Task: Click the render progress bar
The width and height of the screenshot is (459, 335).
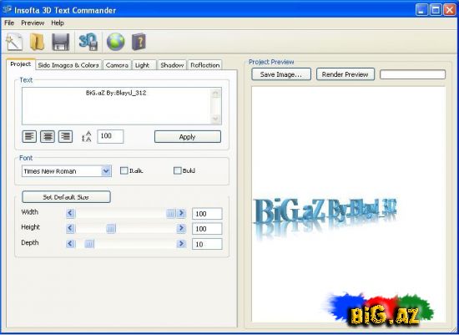Action: tap(412, 74)
